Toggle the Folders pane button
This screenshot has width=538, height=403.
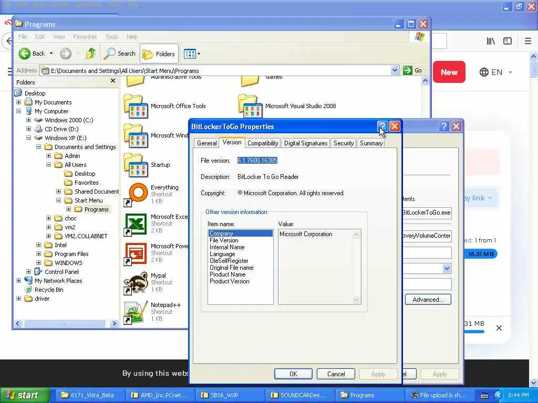click(159, 54)
